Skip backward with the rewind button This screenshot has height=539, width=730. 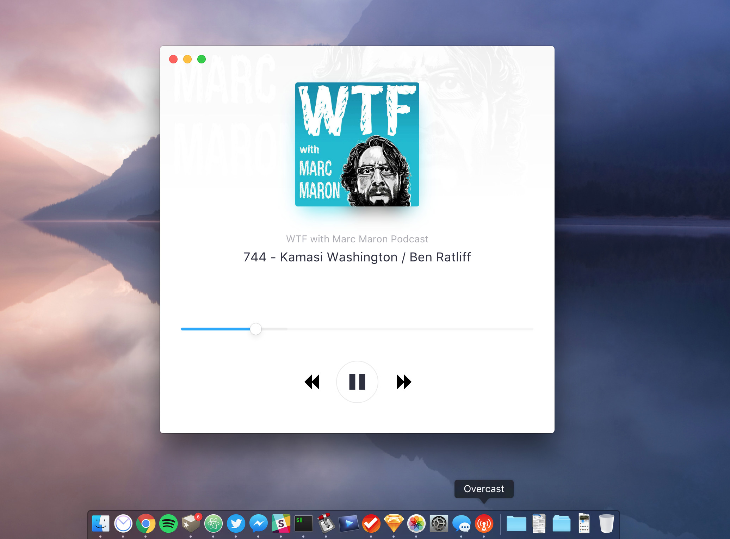(312, 382)
